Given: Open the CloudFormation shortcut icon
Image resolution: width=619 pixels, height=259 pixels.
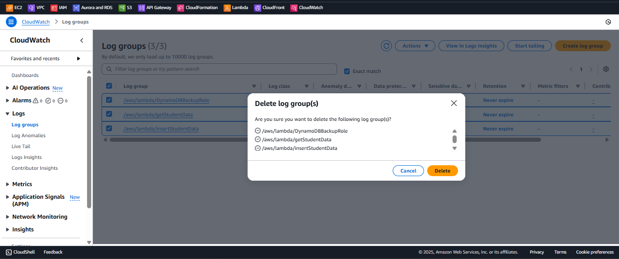Looking at the screenshot, I should click(180, 8).
